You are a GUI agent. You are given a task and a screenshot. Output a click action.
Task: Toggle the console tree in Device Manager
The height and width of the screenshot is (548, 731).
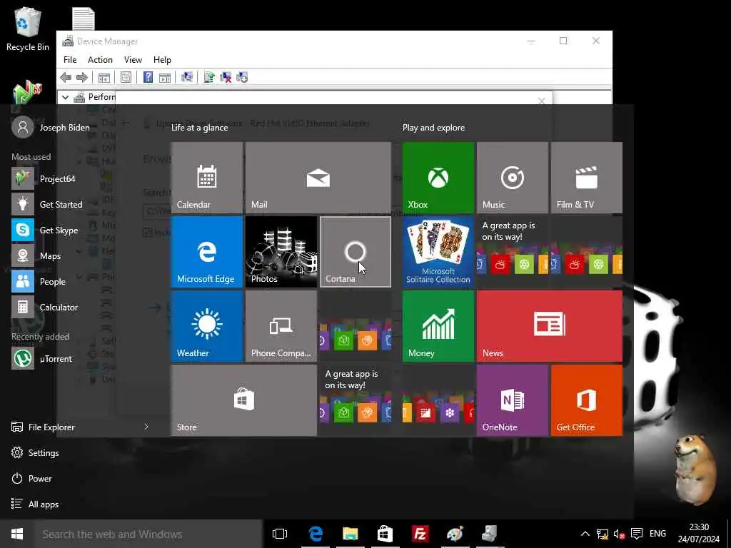[104, 77]
